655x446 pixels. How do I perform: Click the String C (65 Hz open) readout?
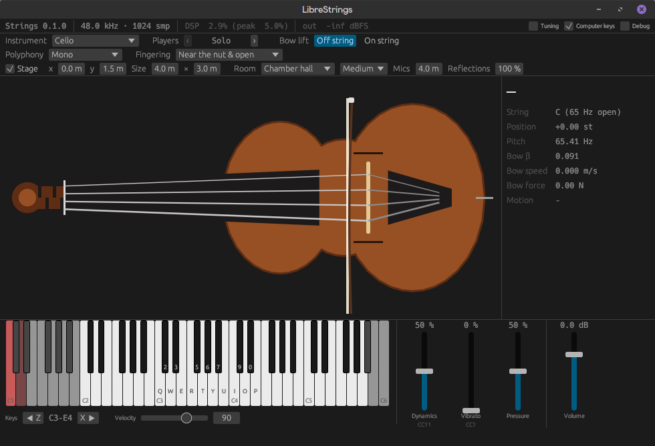click(587, 111)
